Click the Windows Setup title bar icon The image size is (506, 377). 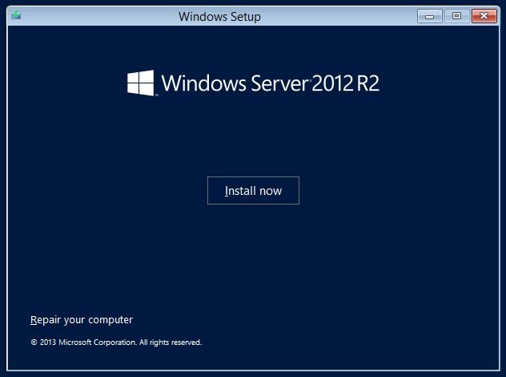16,15
